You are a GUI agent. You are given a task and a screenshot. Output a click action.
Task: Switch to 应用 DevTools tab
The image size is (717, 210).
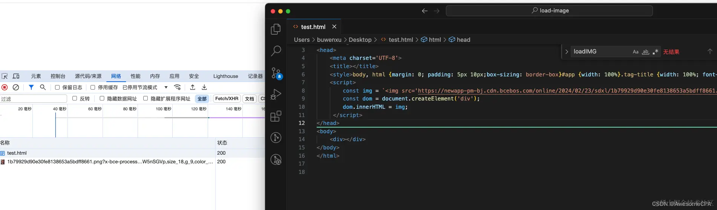click(x=175, y=76)
